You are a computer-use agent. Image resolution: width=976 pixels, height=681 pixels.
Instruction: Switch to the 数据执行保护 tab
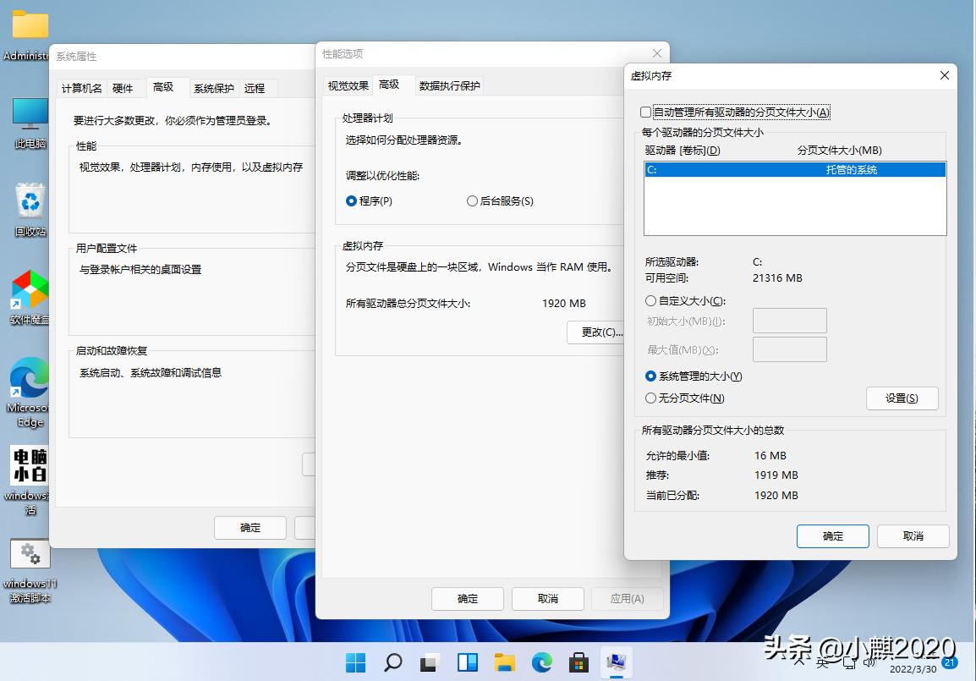tap(449, 85)
